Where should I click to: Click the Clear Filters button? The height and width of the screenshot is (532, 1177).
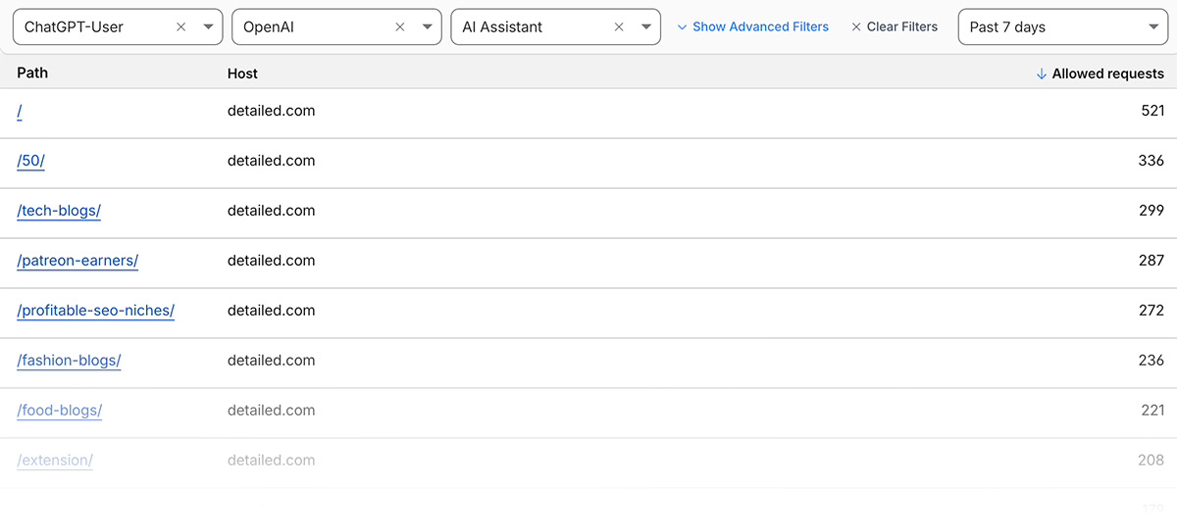(894, 27)
